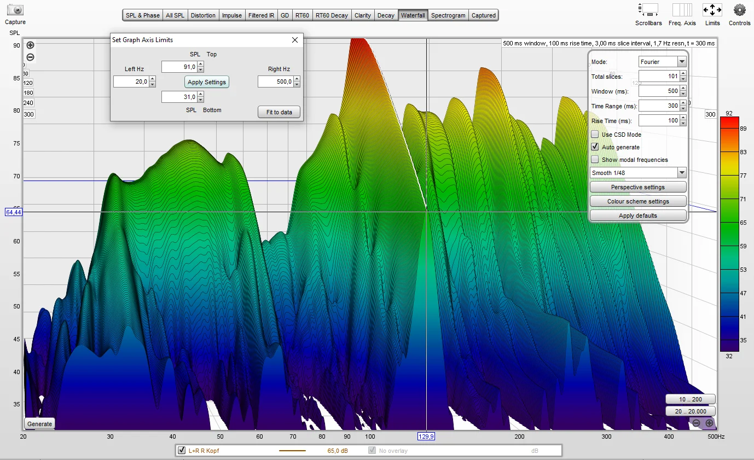The width and height of the screenshot is (754, 460).
Task: Close the Set Graph Axis Limits dialog
Action: (295, 40)
